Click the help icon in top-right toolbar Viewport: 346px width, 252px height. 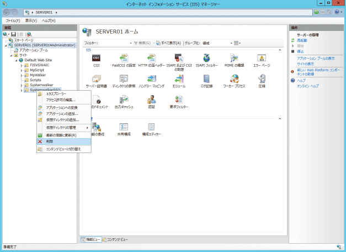click(x=337, y=12)
